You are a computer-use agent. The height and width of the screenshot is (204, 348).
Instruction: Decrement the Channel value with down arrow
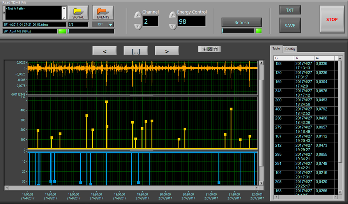pyautogui.click(x=138, y=26)
